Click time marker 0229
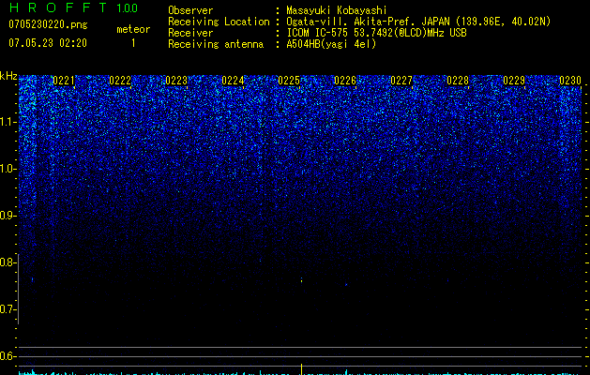 click(x=514, y=81)
